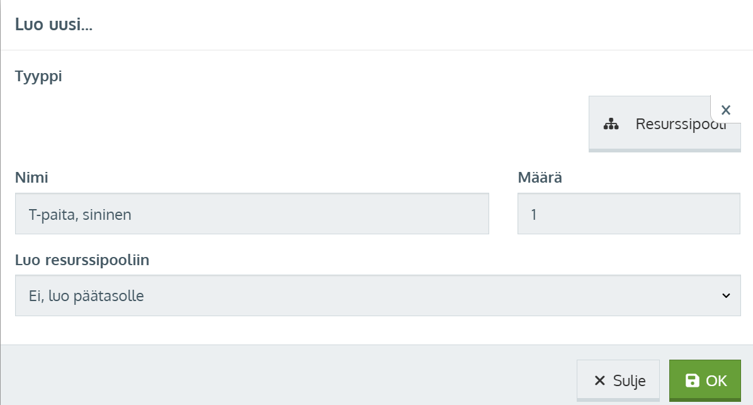Open the Luo resurssipooliin dropdown
The image size is (753, 405).
(378, 295)
